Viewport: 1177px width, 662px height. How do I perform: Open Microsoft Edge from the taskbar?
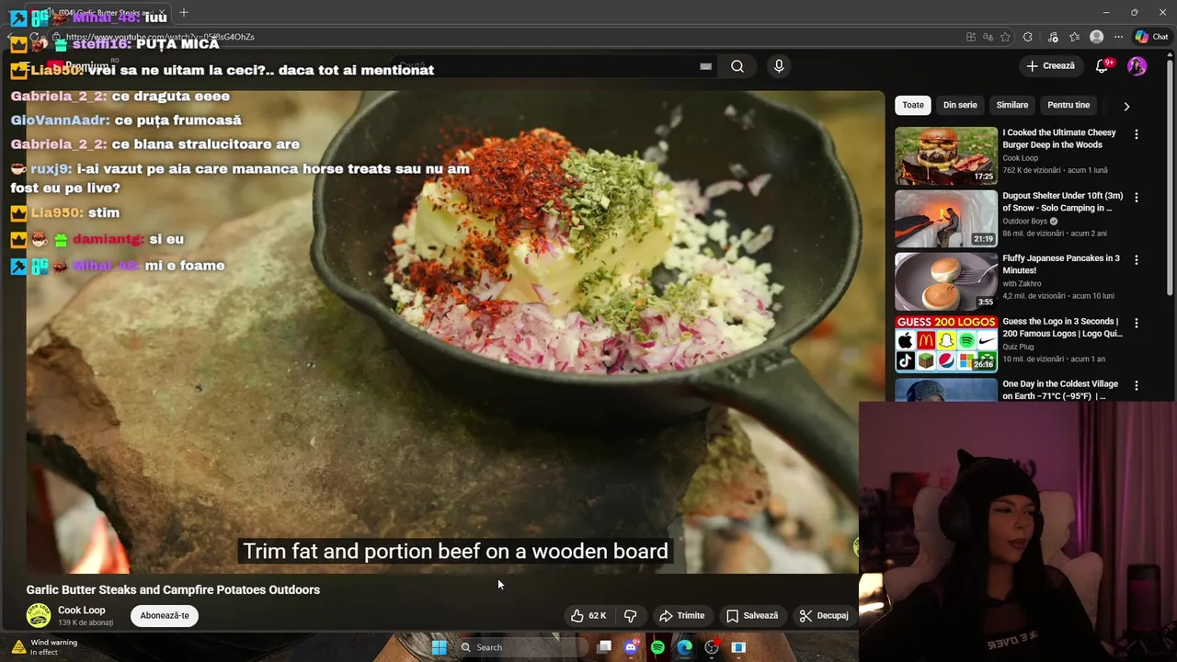pyautogui.click(x=684, y=647)
